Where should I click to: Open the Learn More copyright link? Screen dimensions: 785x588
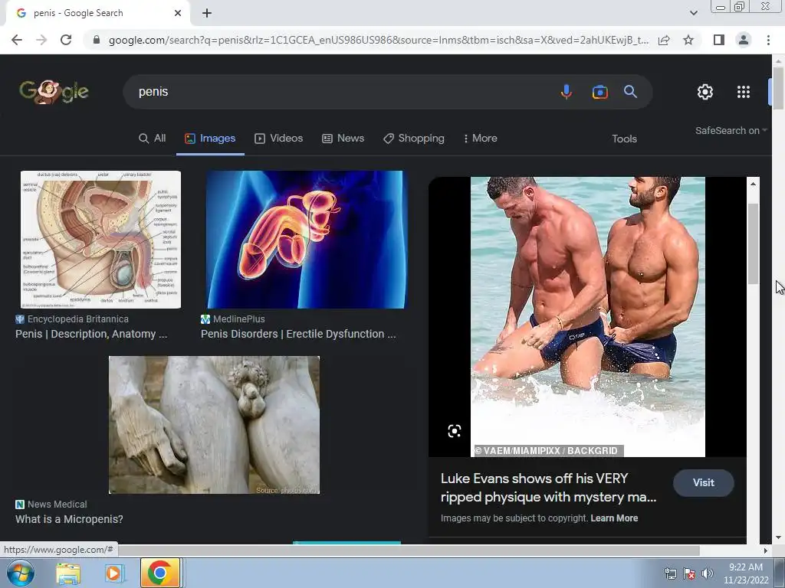(614, 518)
